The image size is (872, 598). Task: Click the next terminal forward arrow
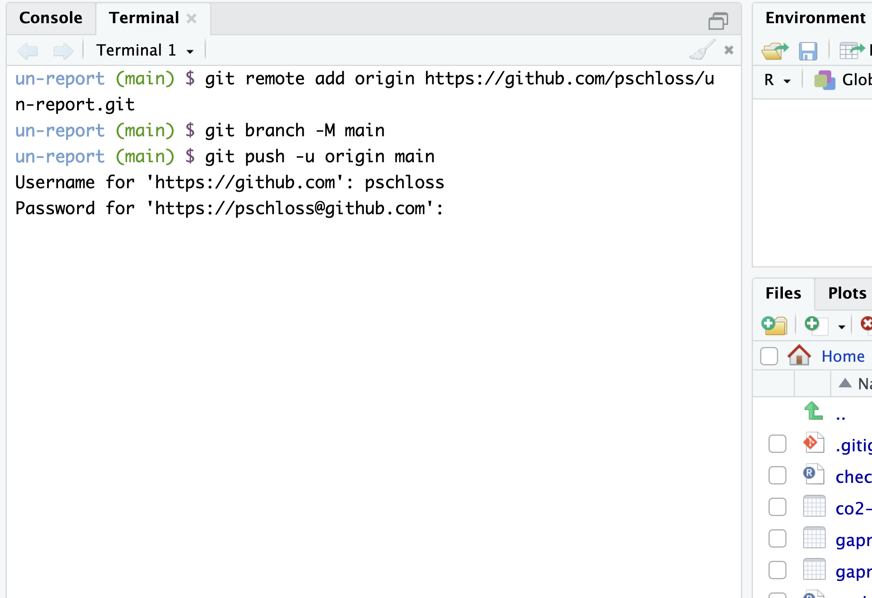point(64,51)
